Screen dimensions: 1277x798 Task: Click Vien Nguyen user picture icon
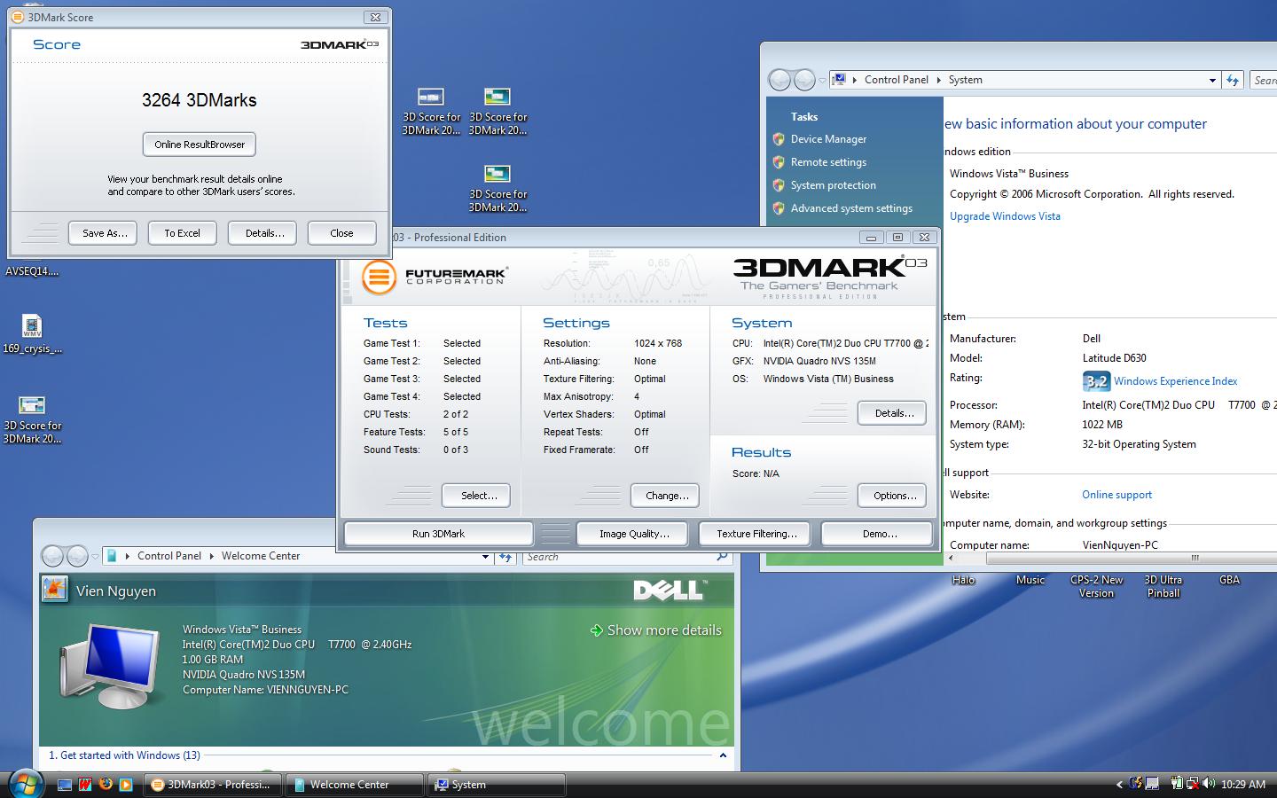pos(54,591)
